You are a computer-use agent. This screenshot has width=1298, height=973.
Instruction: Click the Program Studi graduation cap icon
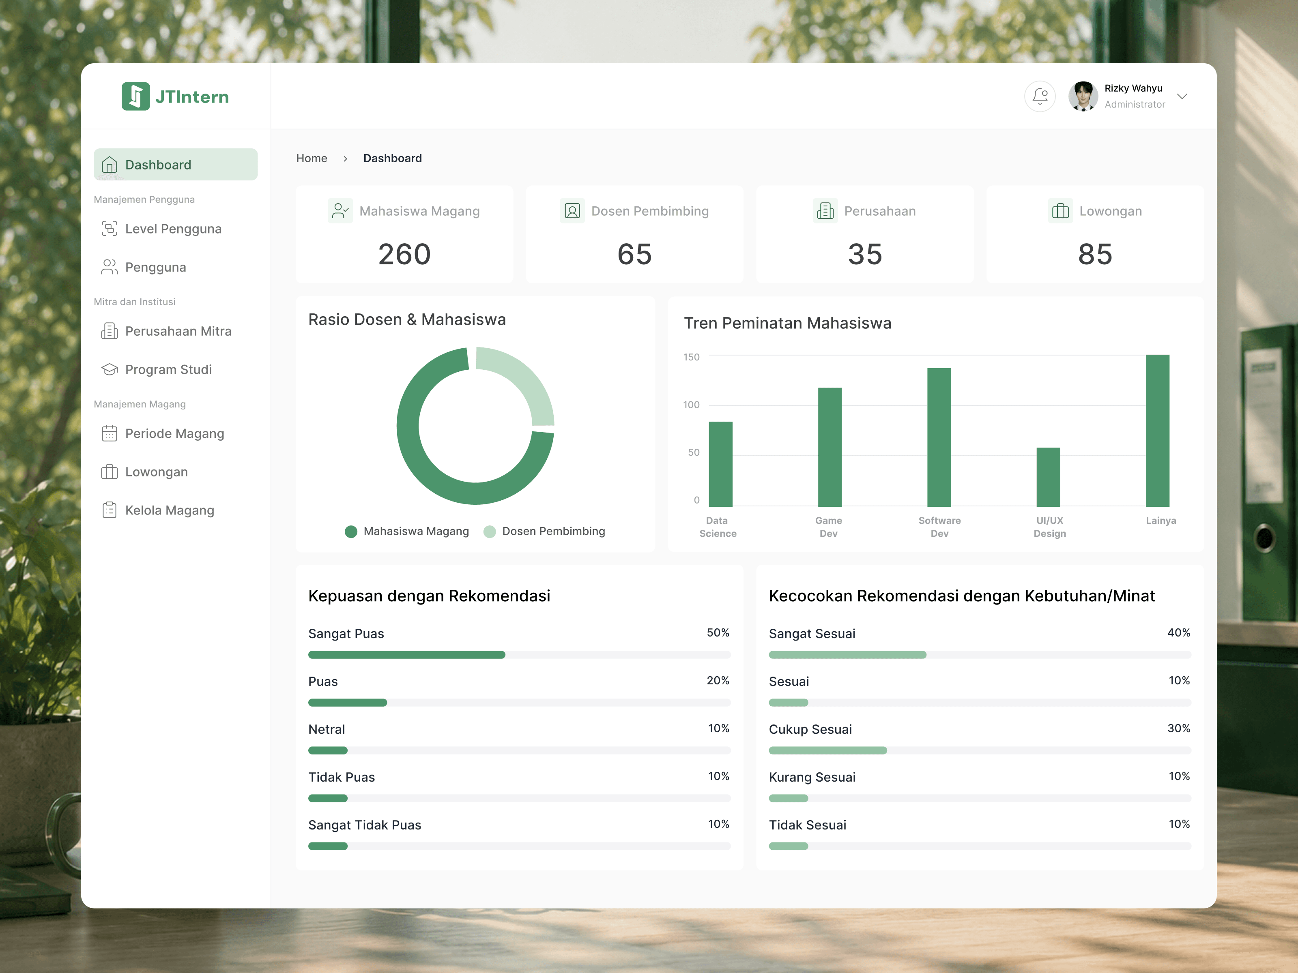coord(109,369)
